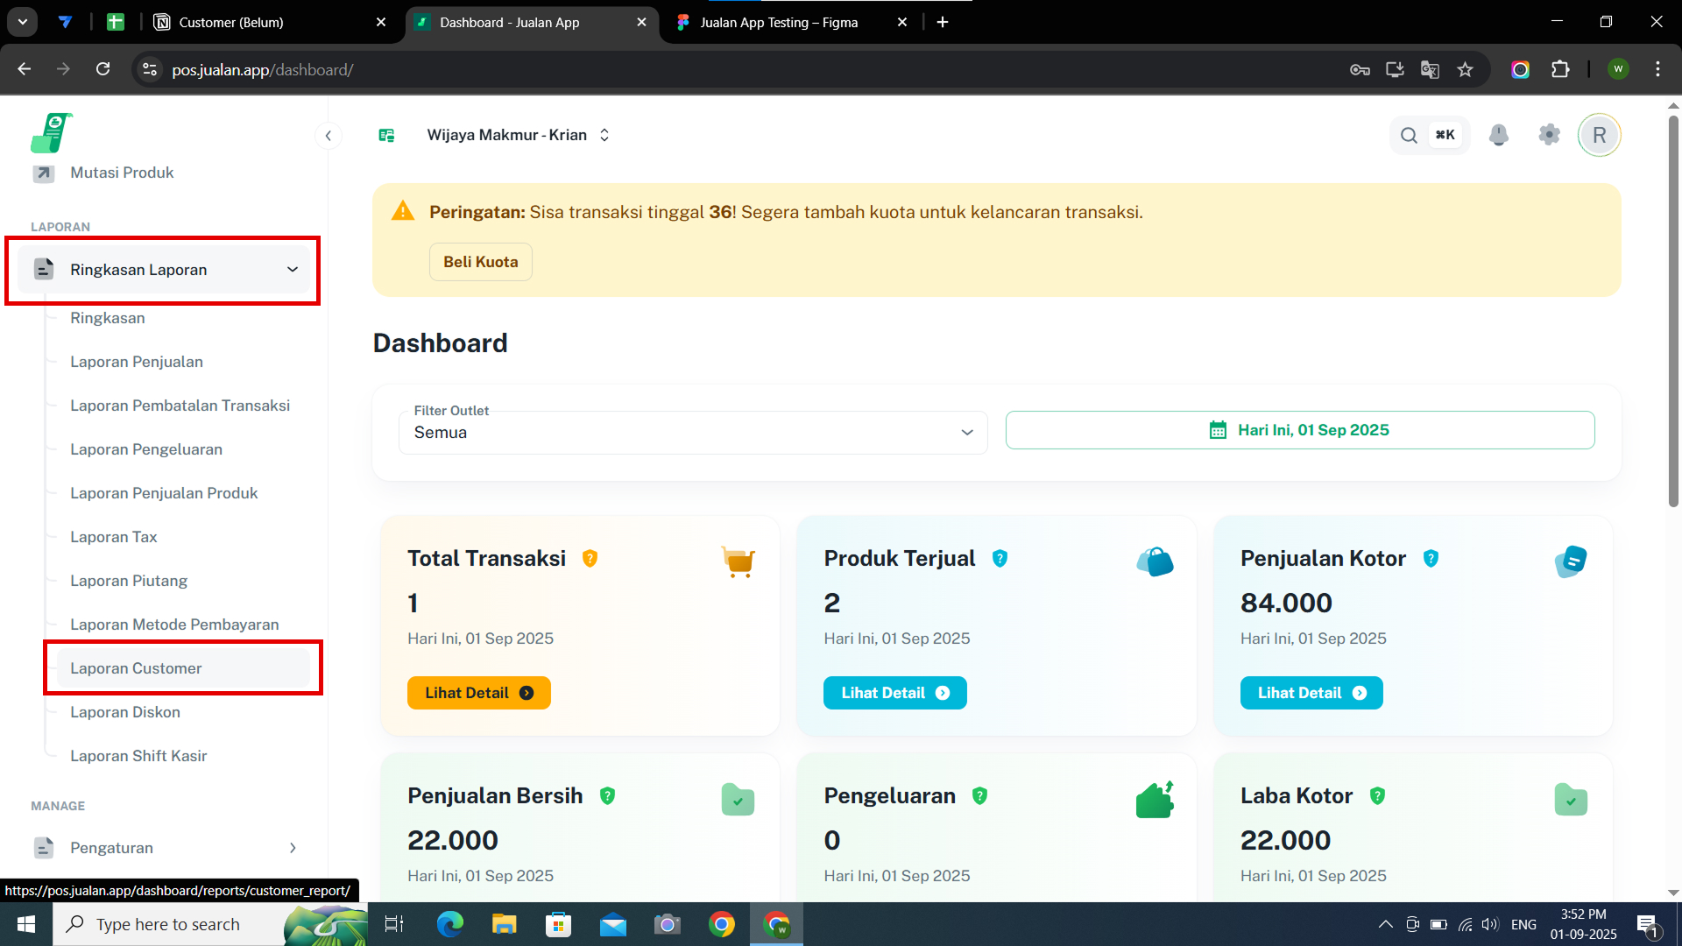1682x946 pixels.
Task: Click Produk Terjual info shield icon
Action: 1000,559
